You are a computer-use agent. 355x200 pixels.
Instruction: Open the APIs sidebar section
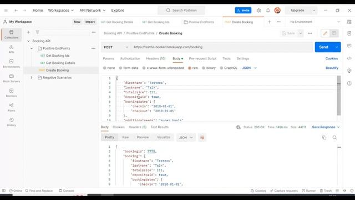pyautogui.click(x=11, y=49)
